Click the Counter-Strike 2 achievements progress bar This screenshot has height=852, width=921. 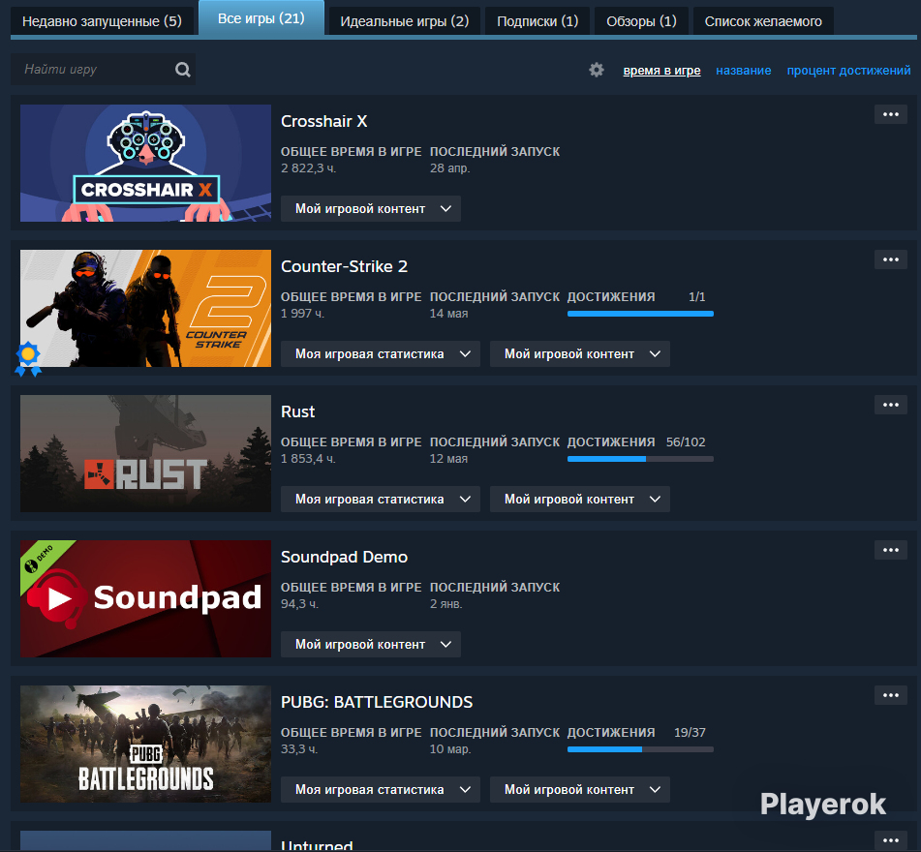(x=640, y=314)
